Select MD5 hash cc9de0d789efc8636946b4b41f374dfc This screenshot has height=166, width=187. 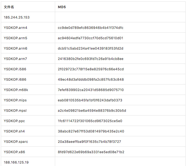pyautogui.click(x=91, y=28)
